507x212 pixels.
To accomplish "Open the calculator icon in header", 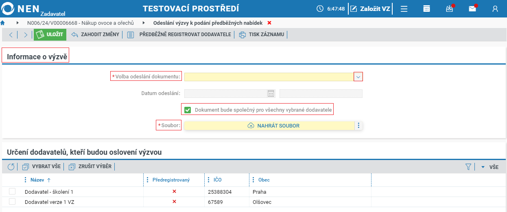I will (426, 9).
